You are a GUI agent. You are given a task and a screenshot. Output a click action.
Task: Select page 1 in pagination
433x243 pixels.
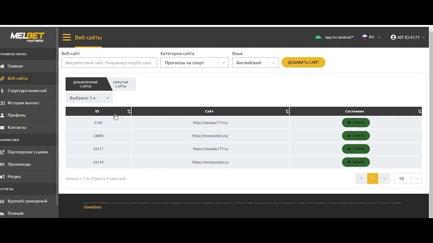pyautogui.click(x=372, y=179)
